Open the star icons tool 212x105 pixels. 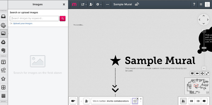point(3,79)
